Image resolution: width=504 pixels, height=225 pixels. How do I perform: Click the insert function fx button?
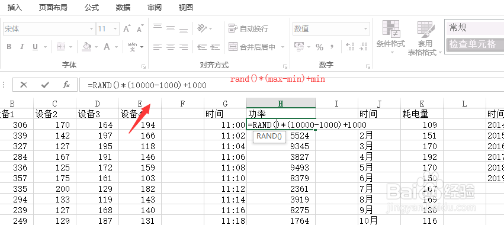coord(66,85)
